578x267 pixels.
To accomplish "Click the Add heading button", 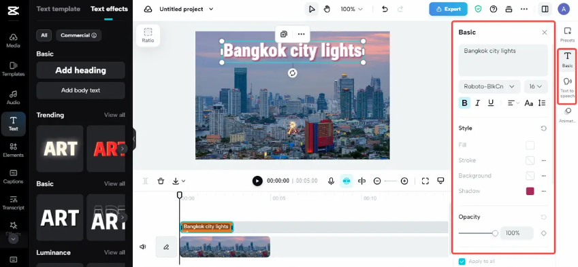I will coord(81,70).
